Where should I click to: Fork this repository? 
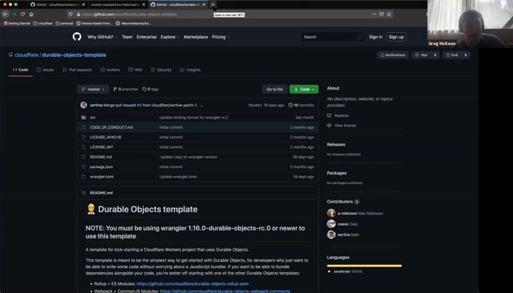coord(452,55)
